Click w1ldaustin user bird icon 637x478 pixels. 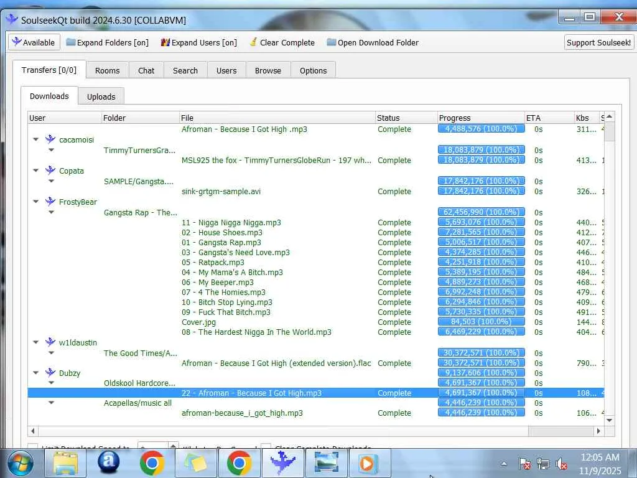click(50, 342)
